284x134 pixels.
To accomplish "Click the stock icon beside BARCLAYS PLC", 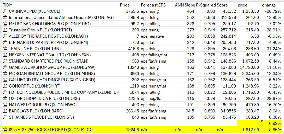I will pyautogui.click(x=5, y=111).
